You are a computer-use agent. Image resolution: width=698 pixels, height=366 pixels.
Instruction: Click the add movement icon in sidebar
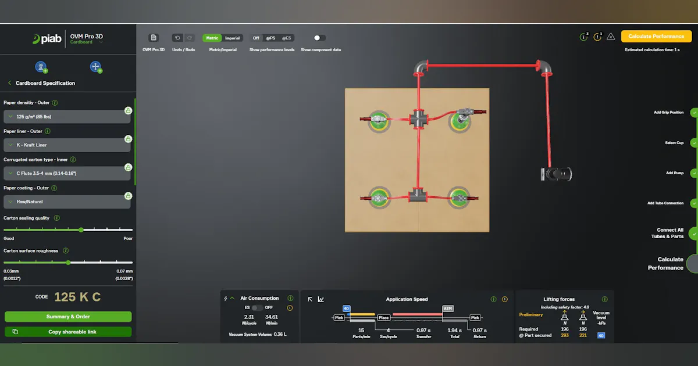click(96, 67)
